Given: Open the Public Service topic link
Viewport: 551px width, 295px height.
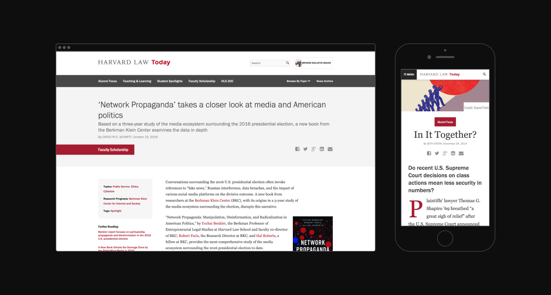Looking at the screenshot, I should [x=121, y=187].
